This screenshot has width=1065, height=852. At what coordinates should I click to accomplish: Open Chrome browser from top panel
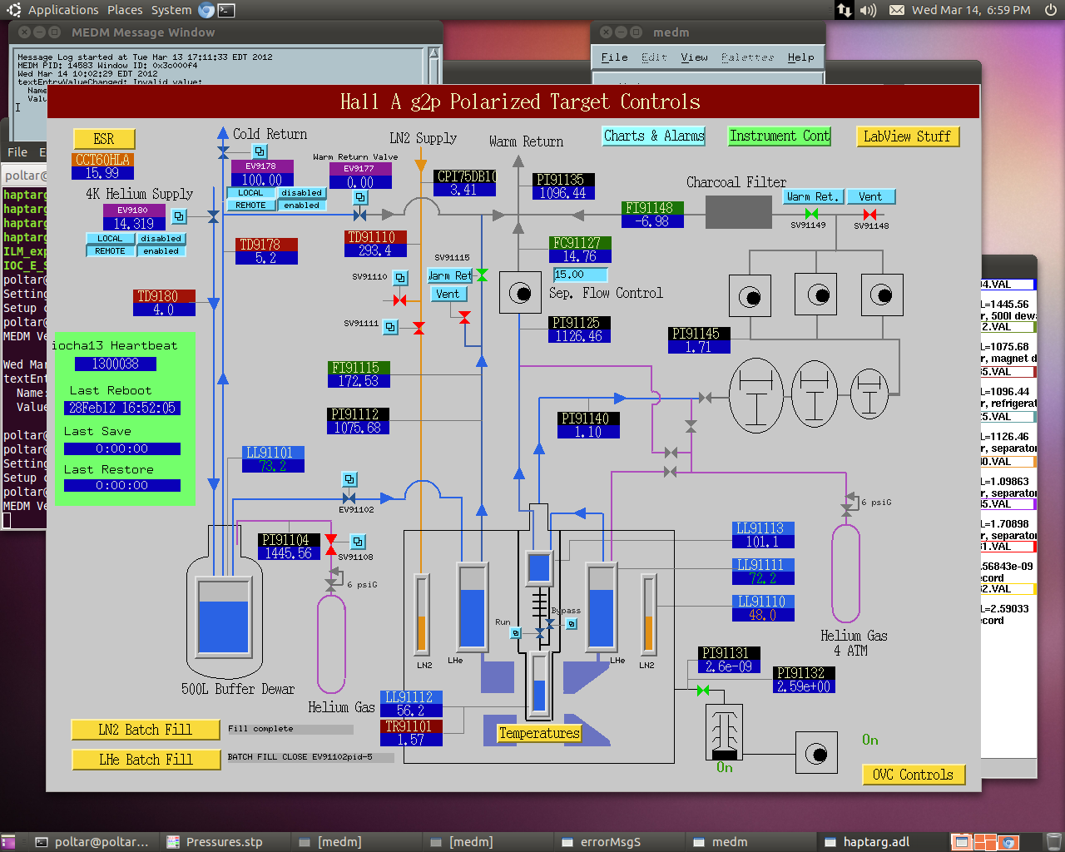point(206,10)
